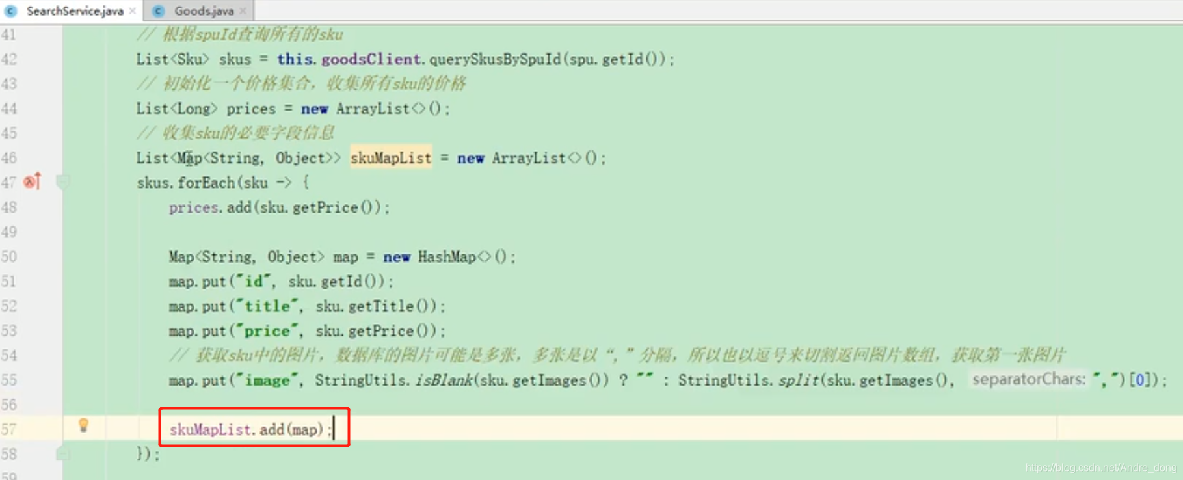The width and height of the screenshot is (1183, 480).
Task: Collapse the forEach lambda fold marker on line 47
Action: point(62,182)
